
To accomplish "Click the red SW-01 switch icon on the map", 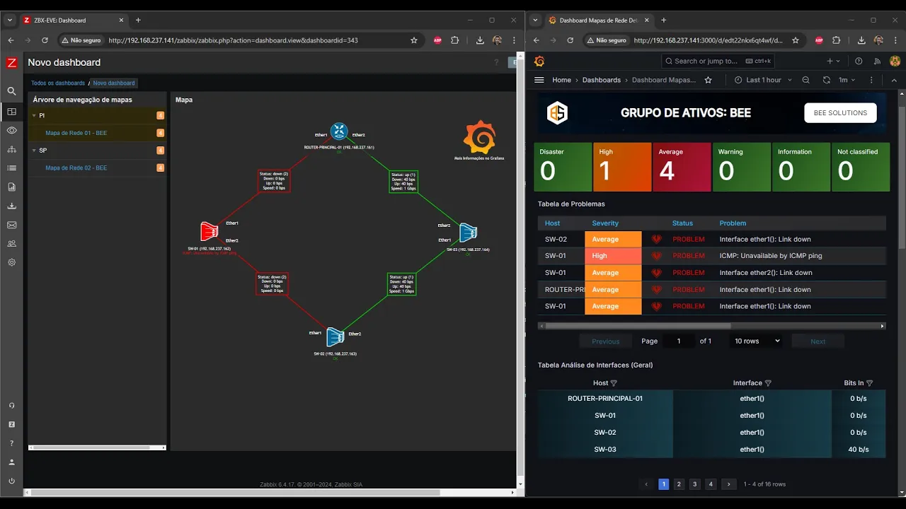I will pos(210,231).
